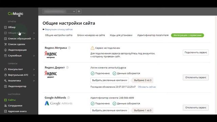Click the Яндекс Метрика logo
The width and height of the screenshot is (217, 122).
(51, 55)
